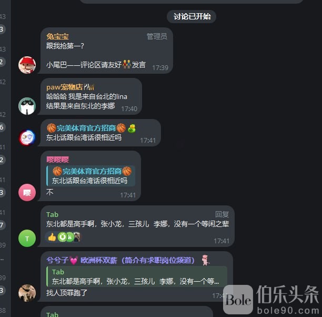Open the 兔宝宝 username link

(57, 36)
